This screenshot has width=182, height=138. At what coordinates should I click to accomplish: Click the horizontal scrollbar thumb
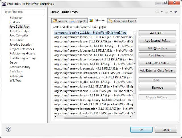[86, 117]
